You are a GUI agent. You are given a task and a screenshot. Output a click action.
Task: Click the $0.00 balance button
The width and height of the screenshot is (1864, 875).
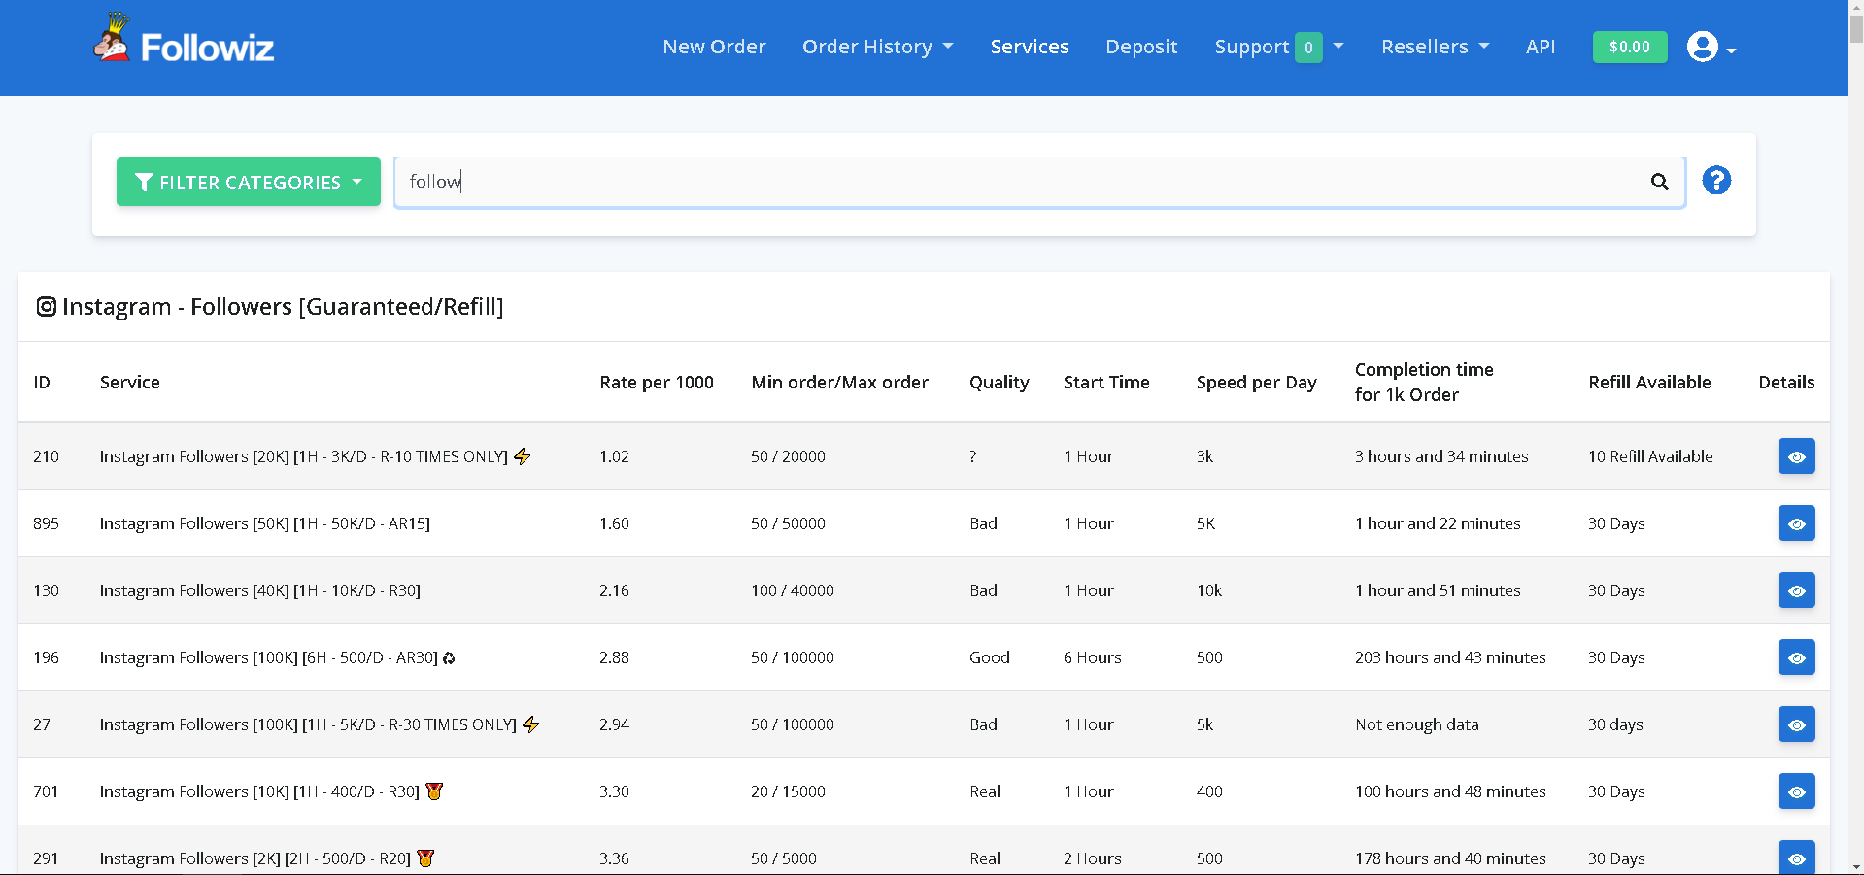coord(1629,47)
